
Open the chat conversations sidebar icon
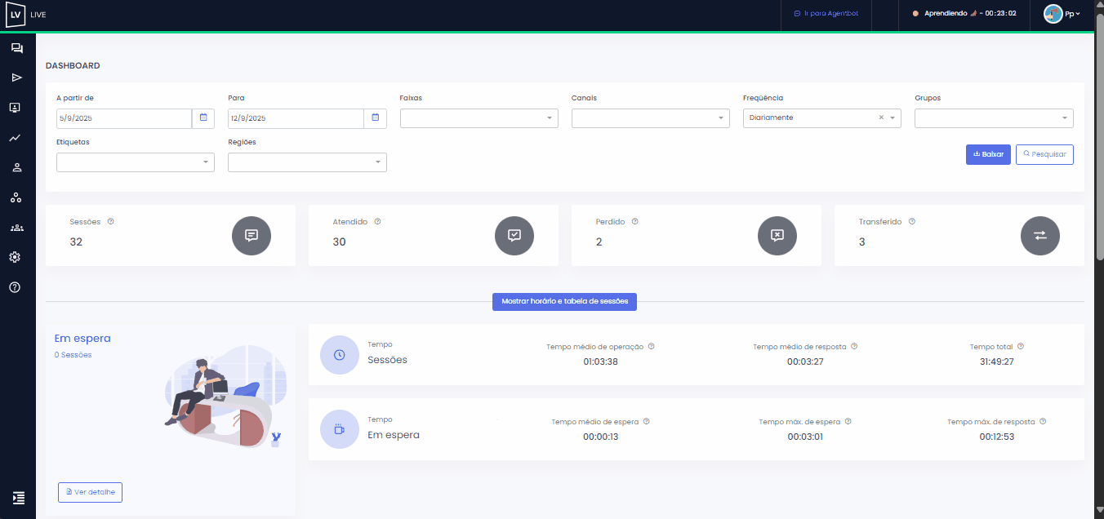pyautogui.click(x=16, y=49)
